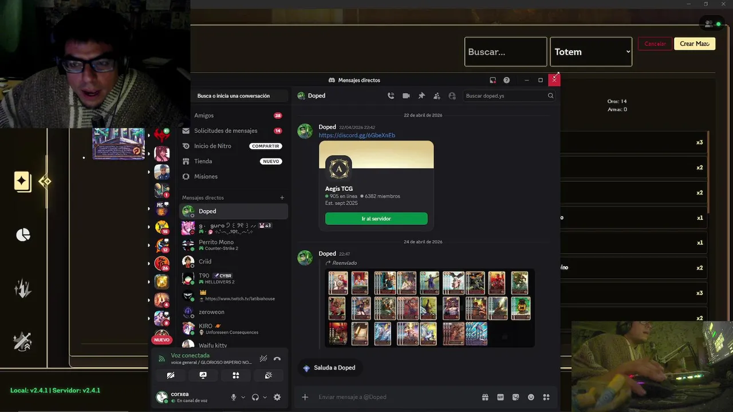Share your screen from voice panel
733x412 pixels.
[x=203, y=375]
